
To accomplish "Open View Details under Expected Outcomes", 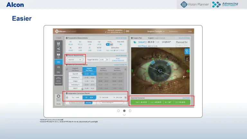I will [x=186, y=98].
